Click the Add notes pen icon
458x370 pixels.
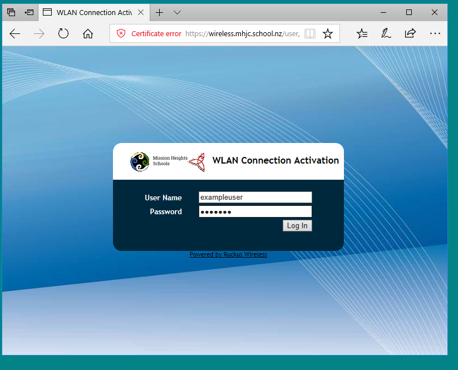coord(386,34)
